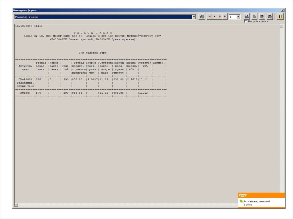This screenshot has width=293, height=219.
Task: Click the Skype logo in notification popup
Action: point(242,195)
